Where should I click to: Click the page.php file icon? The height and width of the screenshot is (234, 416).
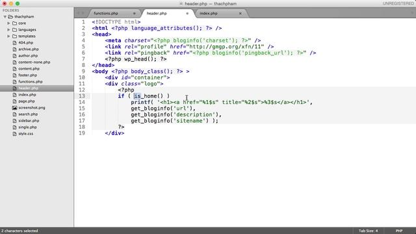[x=14, y=101]
